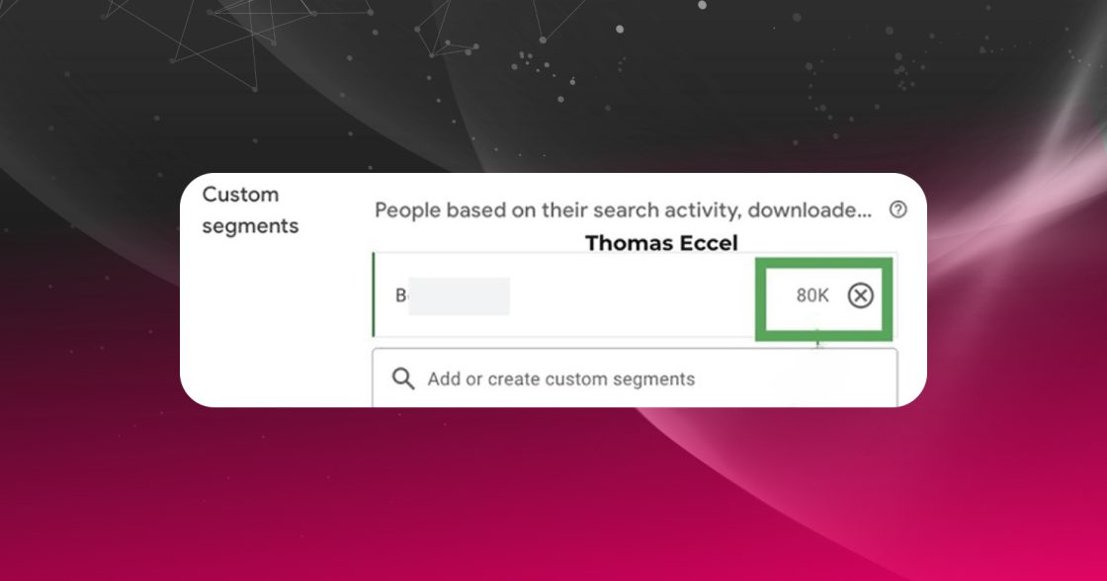
Task: Focus the Add or create custom segments field
Action: tap(635, 377)
